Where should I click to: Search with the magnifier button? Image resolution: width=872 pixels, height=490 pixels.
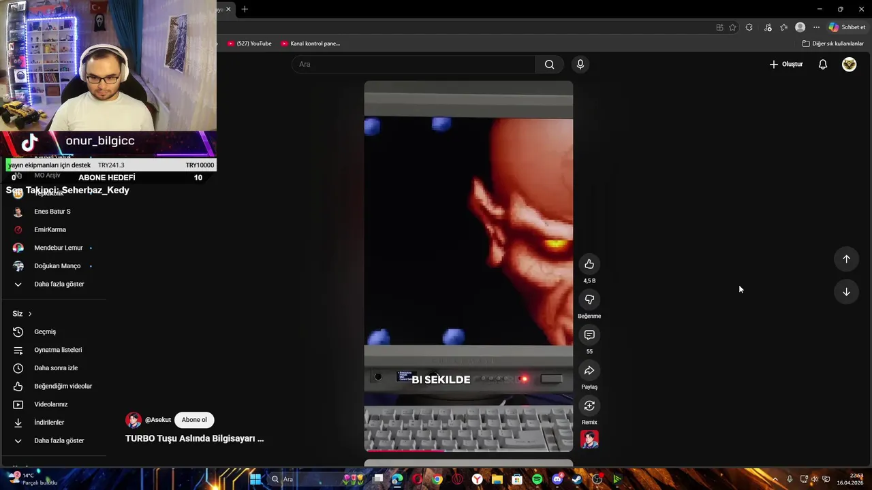tap(549, 64)
